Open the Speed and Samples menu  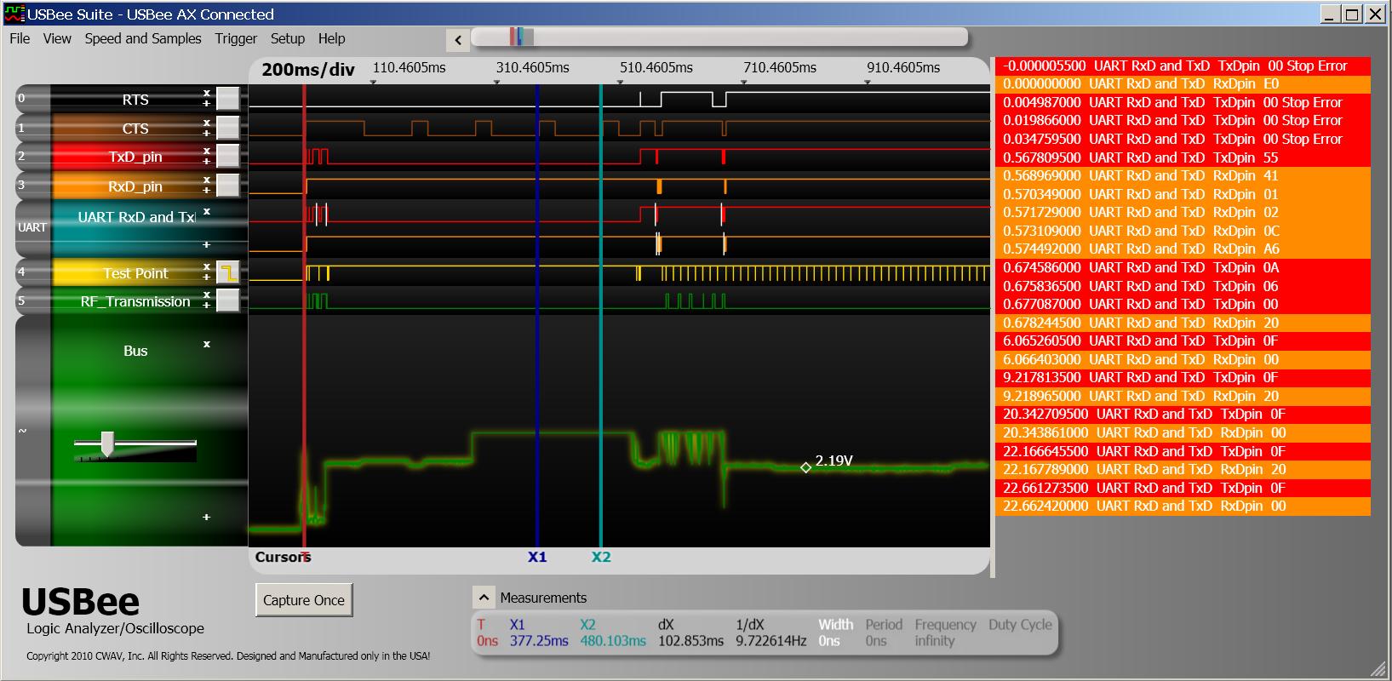(143, 38)
